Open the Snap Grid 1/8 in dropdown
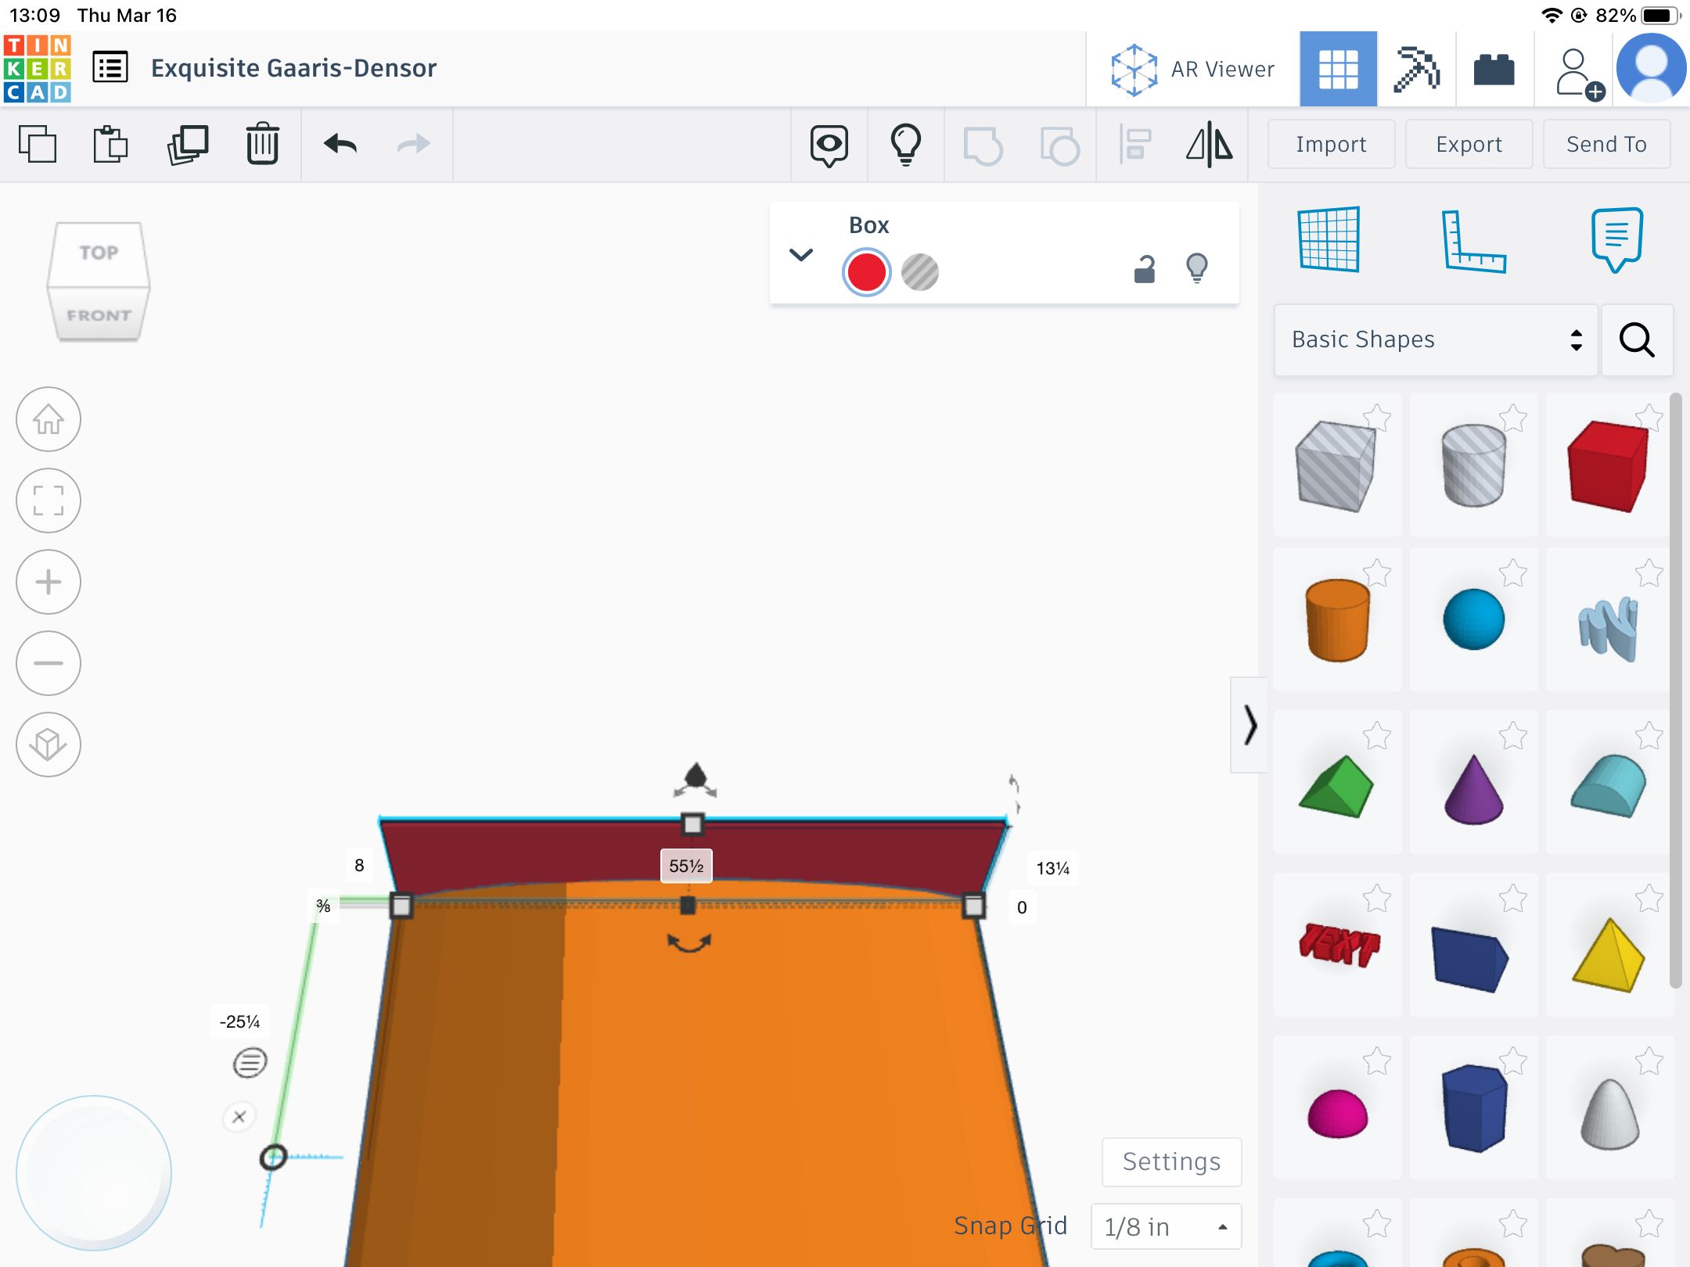The width and height of the screenshot is (1690, 1267). [x=1165, y=1226]
